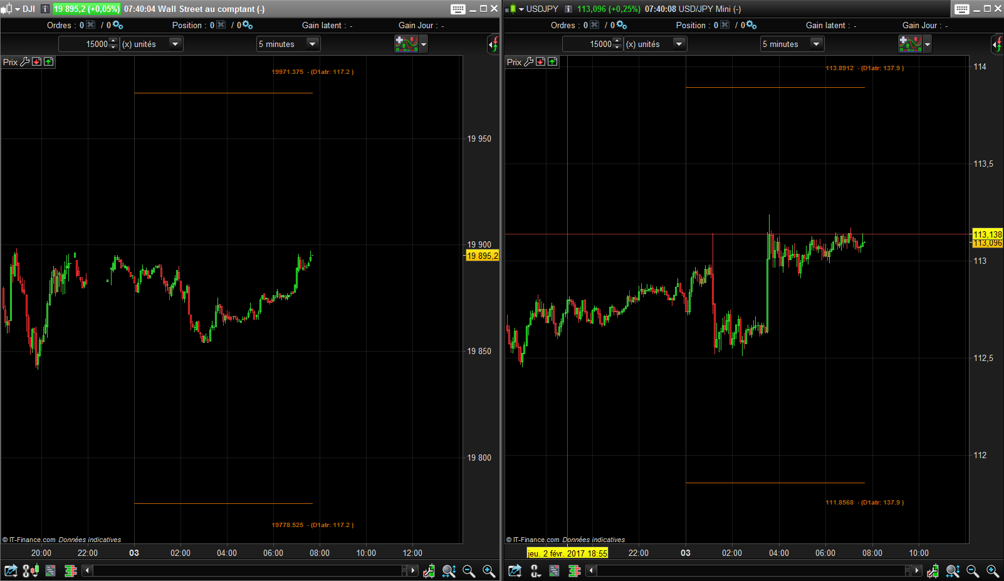Open order settings gears in USDJPY window

point(622,25)
